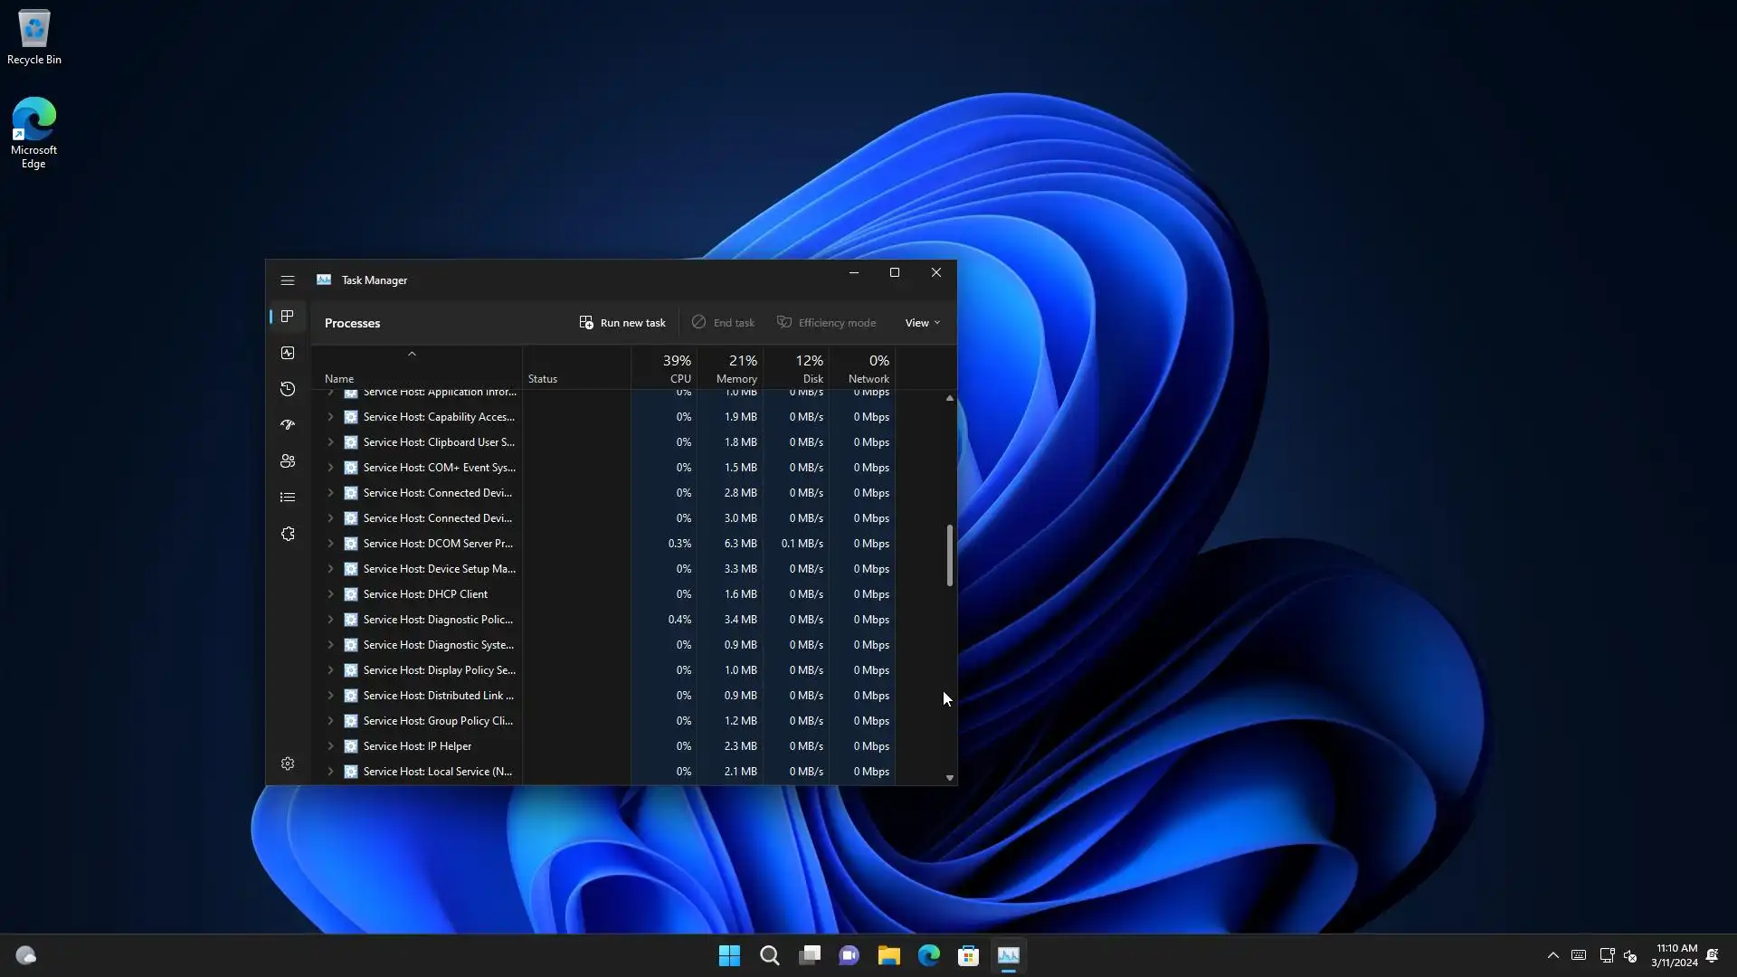Switch to Users page icon
Image resolution: width=1737 pixels, height=977 pixels.
pos(288,461)
